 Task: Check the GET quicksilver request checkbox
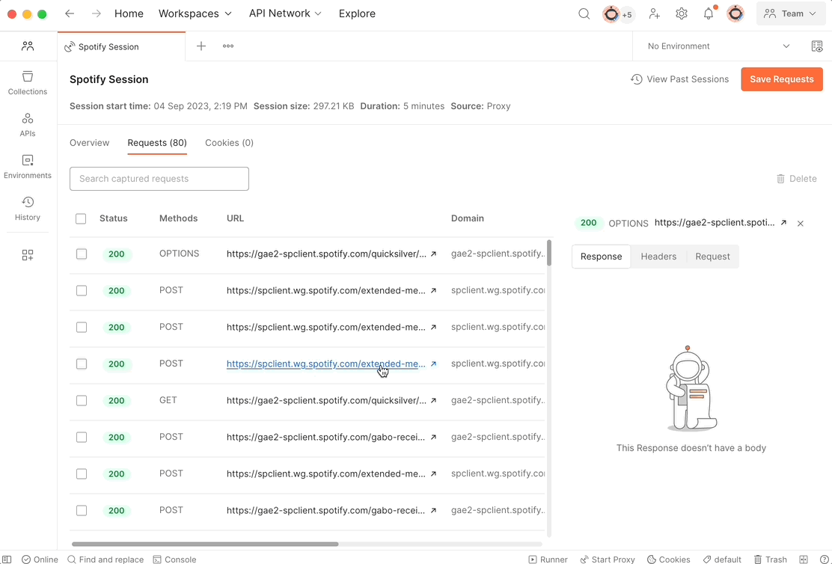pos(82,401)
